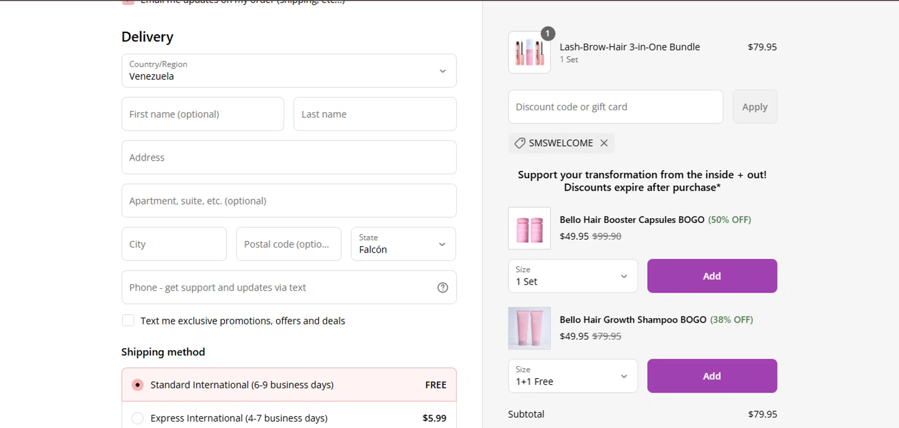This screenshot has height=428, width=899.
Task: Click the Shipping method heading
Action: point(163,352)
